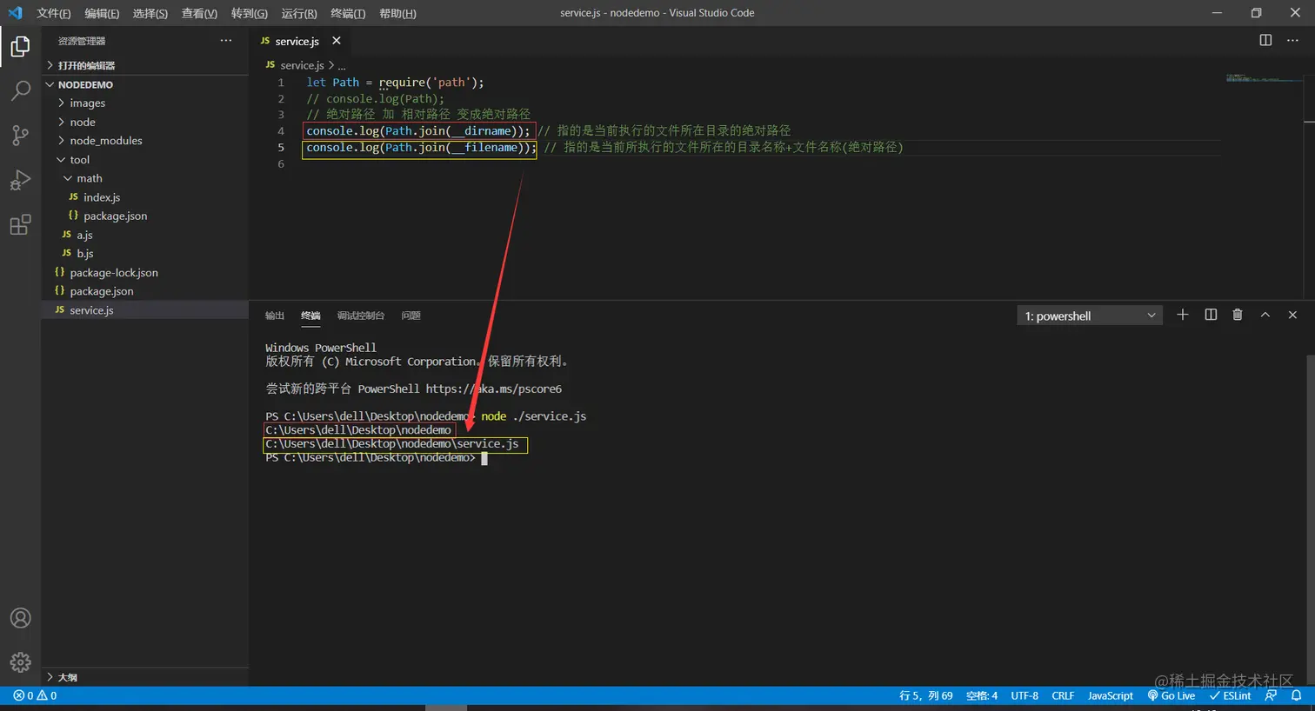Image resolution: width=1315 pixels, height=711 pixels.
Task: Open the 终端(T) menu
Action: pyautogui.click(x=348, y=13)
